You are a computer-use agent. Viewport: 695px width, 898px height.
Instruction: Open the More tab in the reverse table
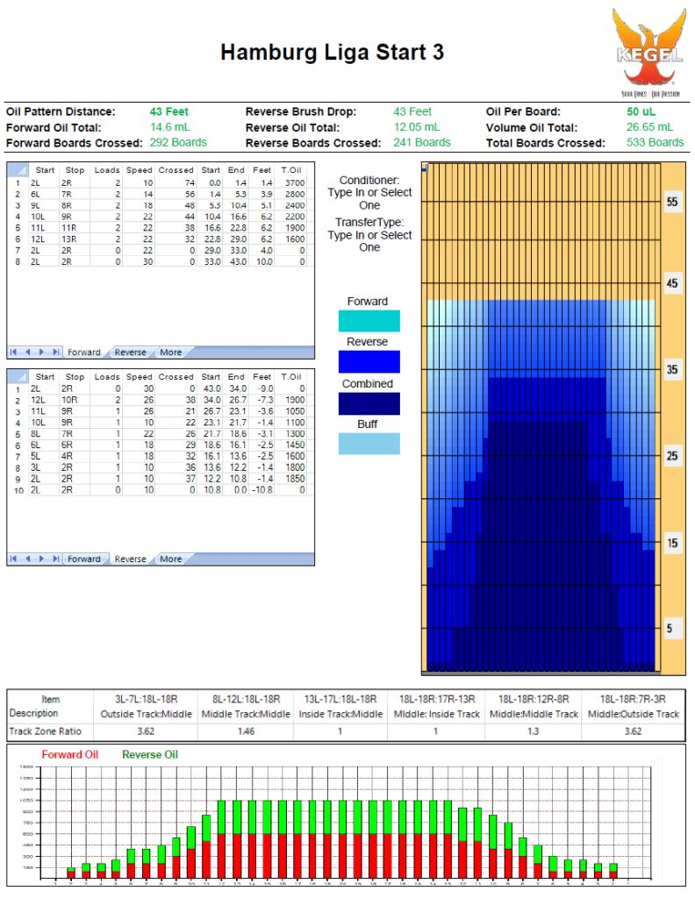tap(170, 559)
